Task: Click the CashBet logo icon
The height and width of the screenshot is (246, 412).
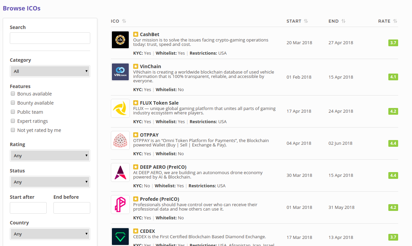Action: [120, 40]
